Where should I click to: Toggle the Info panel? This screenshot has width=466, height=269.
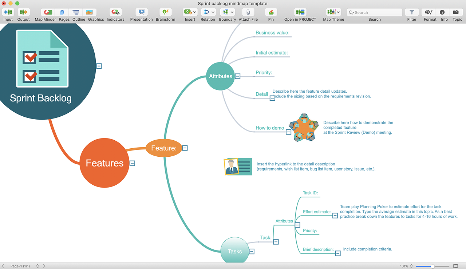point(442,12)
